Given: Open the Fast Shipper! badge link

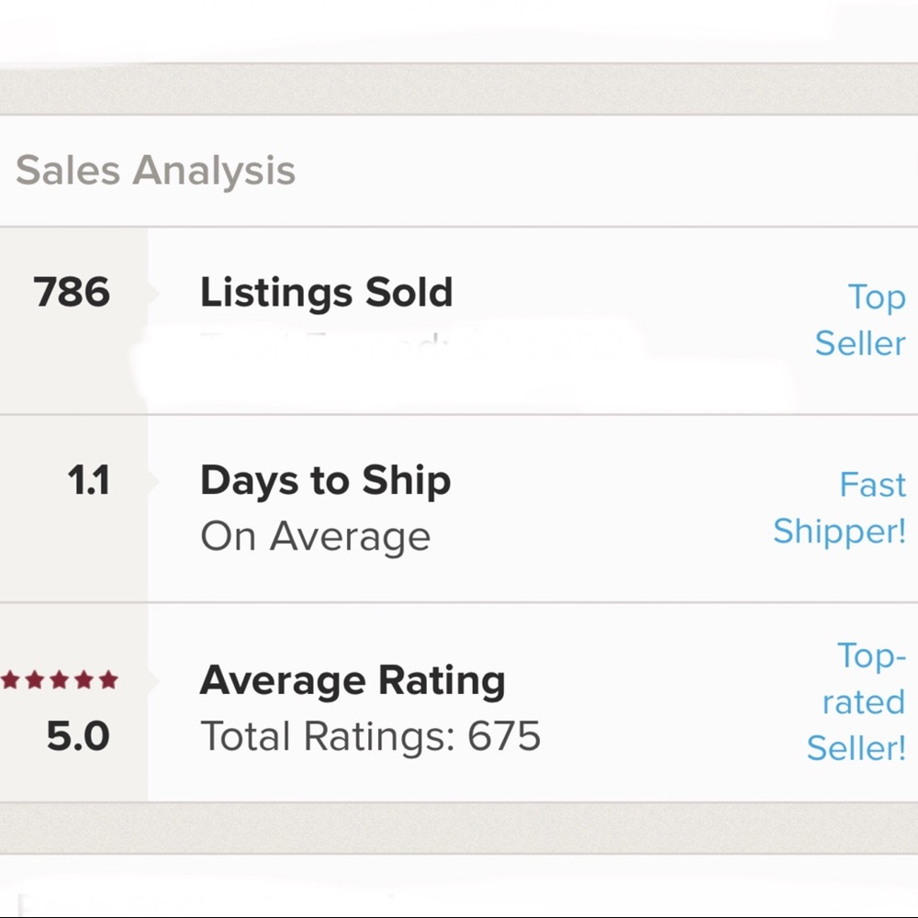Looking at the screenshot, I should point(840,508).
